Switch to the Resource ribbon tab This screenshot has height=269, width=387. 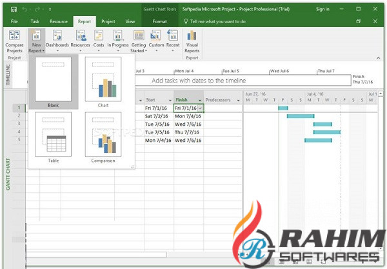59,22
